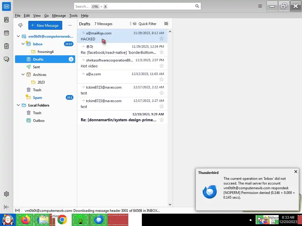The width and height of the screenshot is (302, 226).
Task: Select the Outbox folder
Action: tap(45, 120)
